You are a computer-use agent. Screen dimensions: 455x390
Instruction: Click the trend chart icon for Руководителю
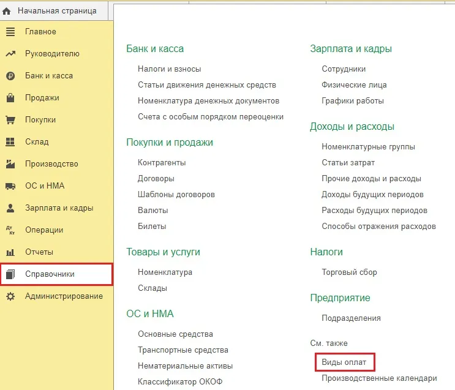(x=10, y=54)
